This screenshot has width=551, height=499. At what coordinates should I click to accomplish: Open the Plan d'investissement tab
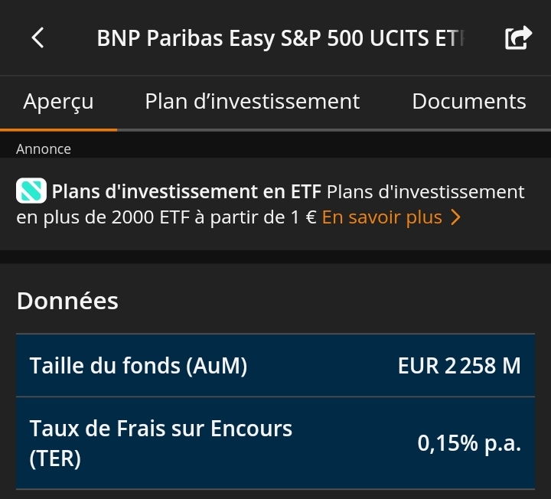tap(253, 102)
